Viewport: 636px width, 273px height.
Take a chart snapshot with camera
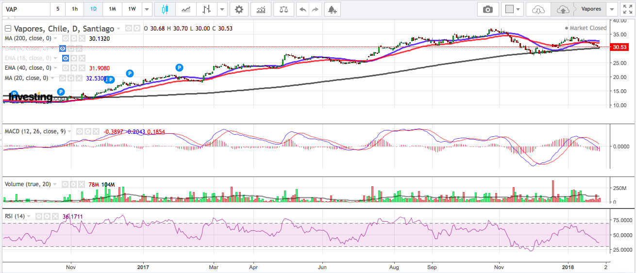[487, 9]
